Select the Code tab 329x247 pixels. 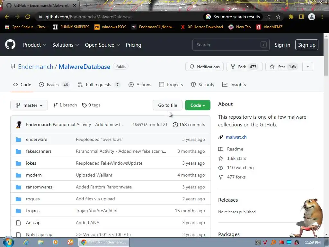coord(22,85)
